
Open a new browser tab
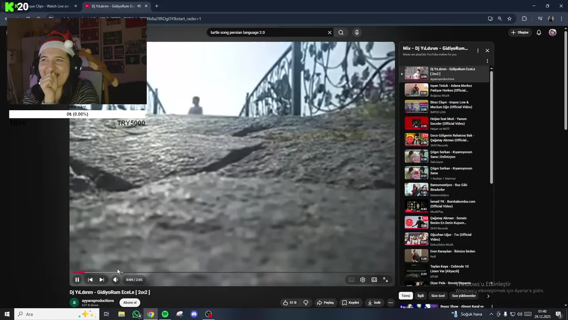click(157, 6)
